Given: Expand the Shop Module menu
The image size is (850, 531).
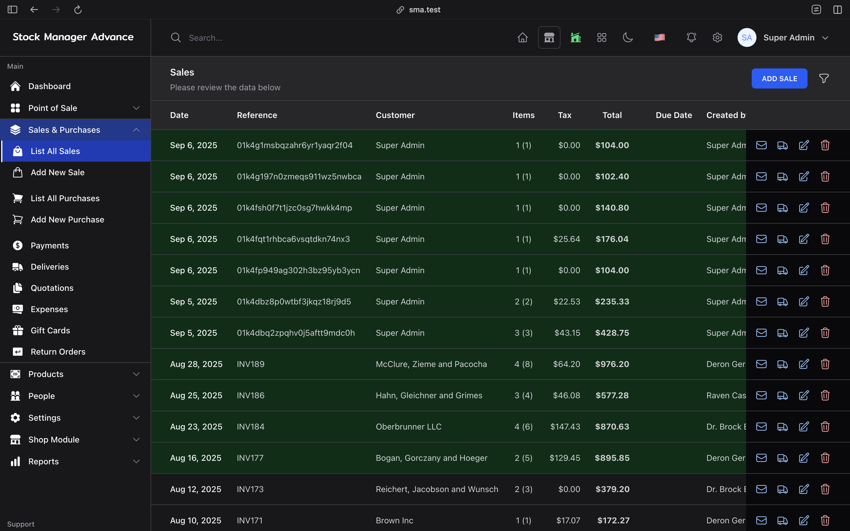Looking at the screenshot, I should (x=75, y=439).
